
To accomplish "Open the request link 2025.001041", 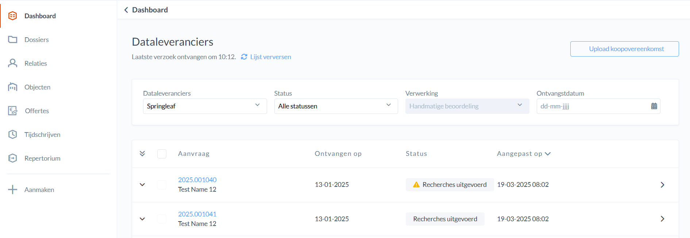I will [197, 214].
